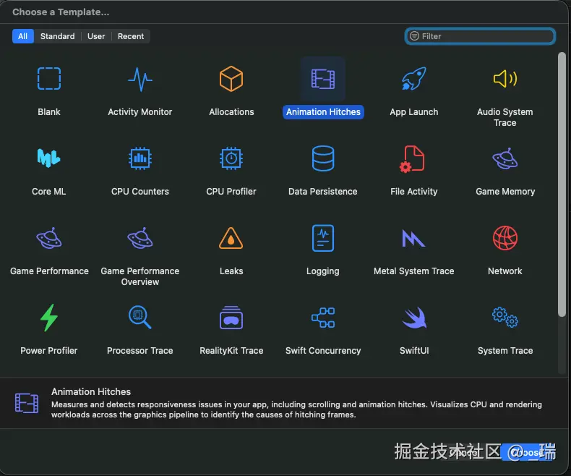
Task: Click the Leaks label
Action: 231,271
